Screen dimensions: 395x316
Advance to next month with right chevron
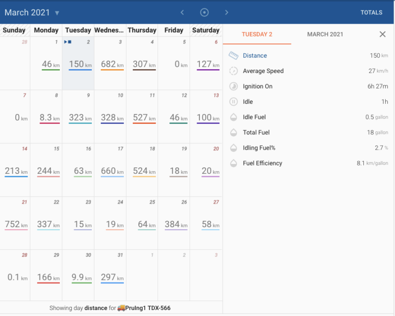(x=226, y=12)
